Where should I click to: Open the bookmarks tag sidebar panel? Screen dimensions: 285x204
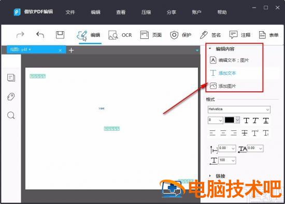[11, 97]
